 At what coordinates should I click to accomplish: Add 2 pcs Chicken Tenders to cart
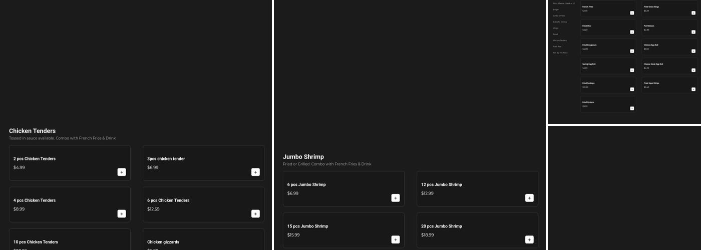(x=122, y=172)
